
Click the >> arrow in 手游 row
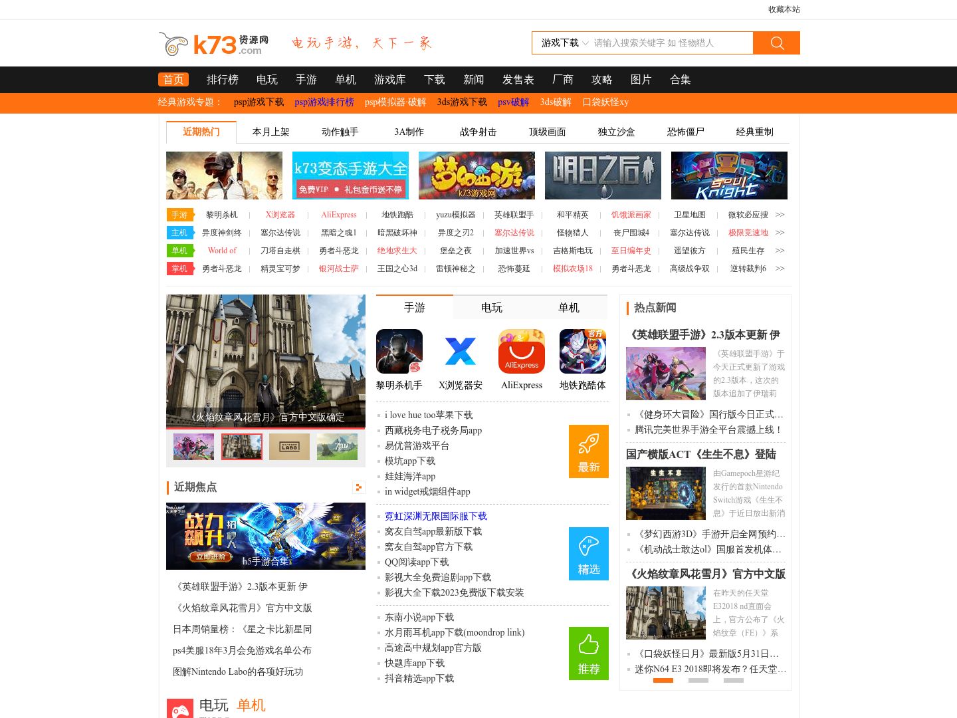pyautogui.click(x=780, y=215)
